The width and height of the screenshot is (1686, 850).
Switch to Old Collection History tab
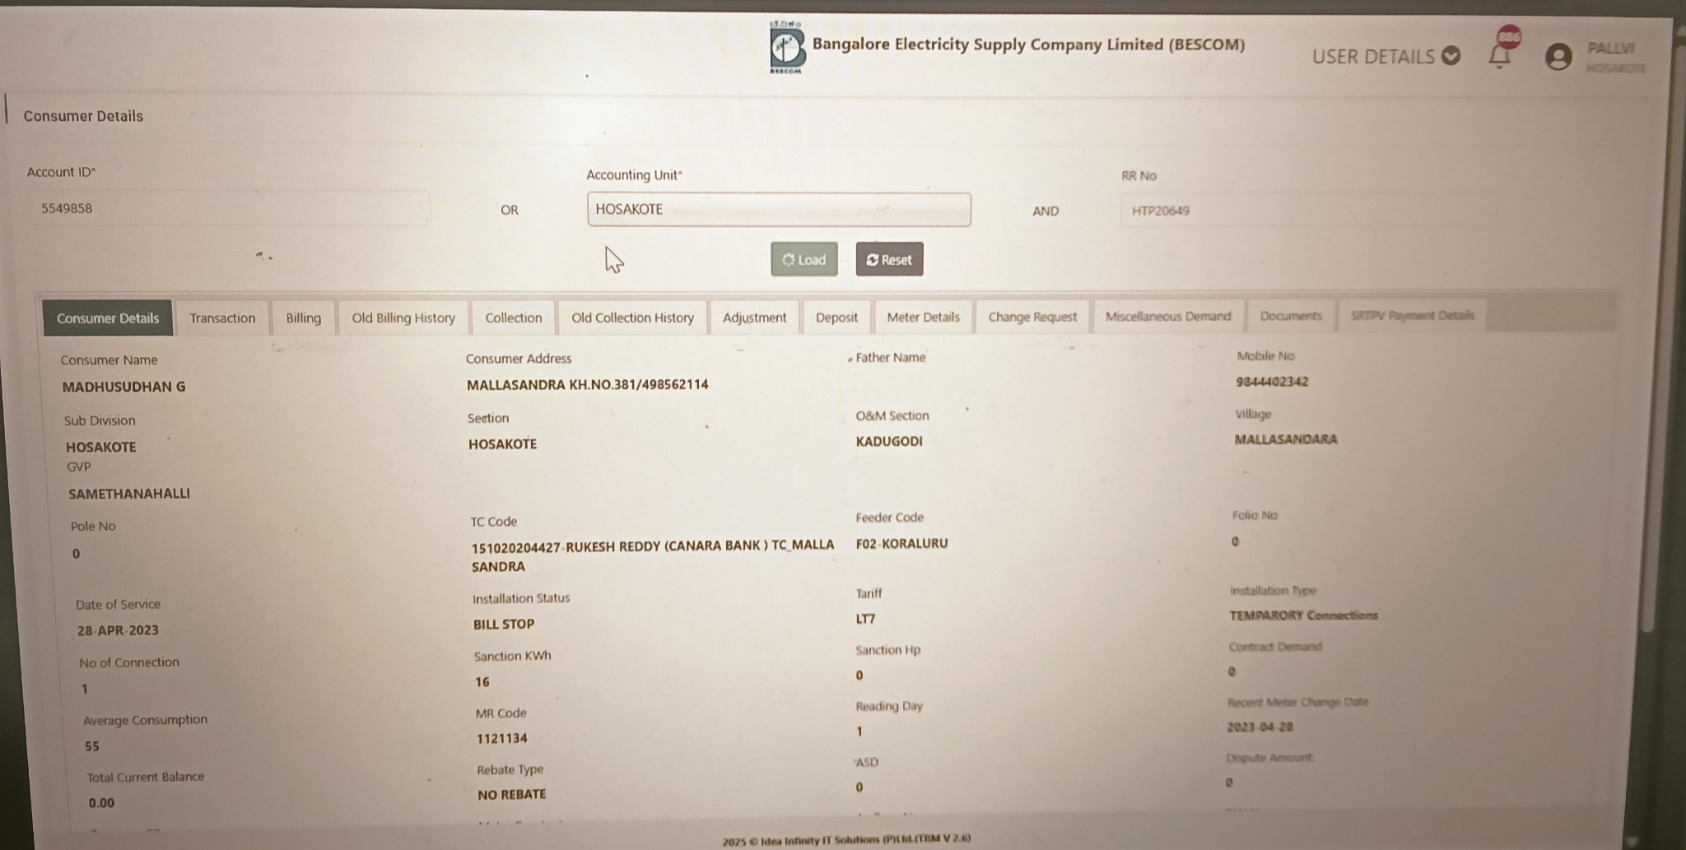point(632,318)
